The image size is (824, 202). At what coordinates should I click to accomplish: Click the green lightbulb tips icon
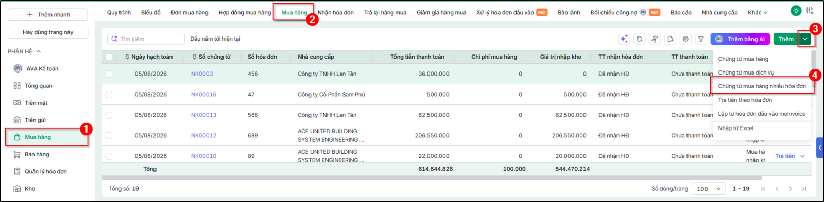point(796,10)
